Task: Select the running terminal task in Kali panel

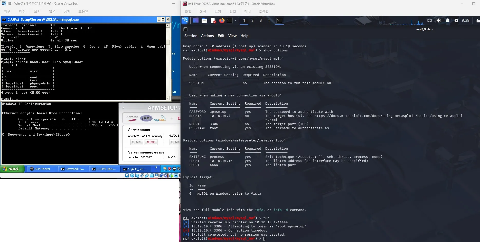Action: (279, 20)
